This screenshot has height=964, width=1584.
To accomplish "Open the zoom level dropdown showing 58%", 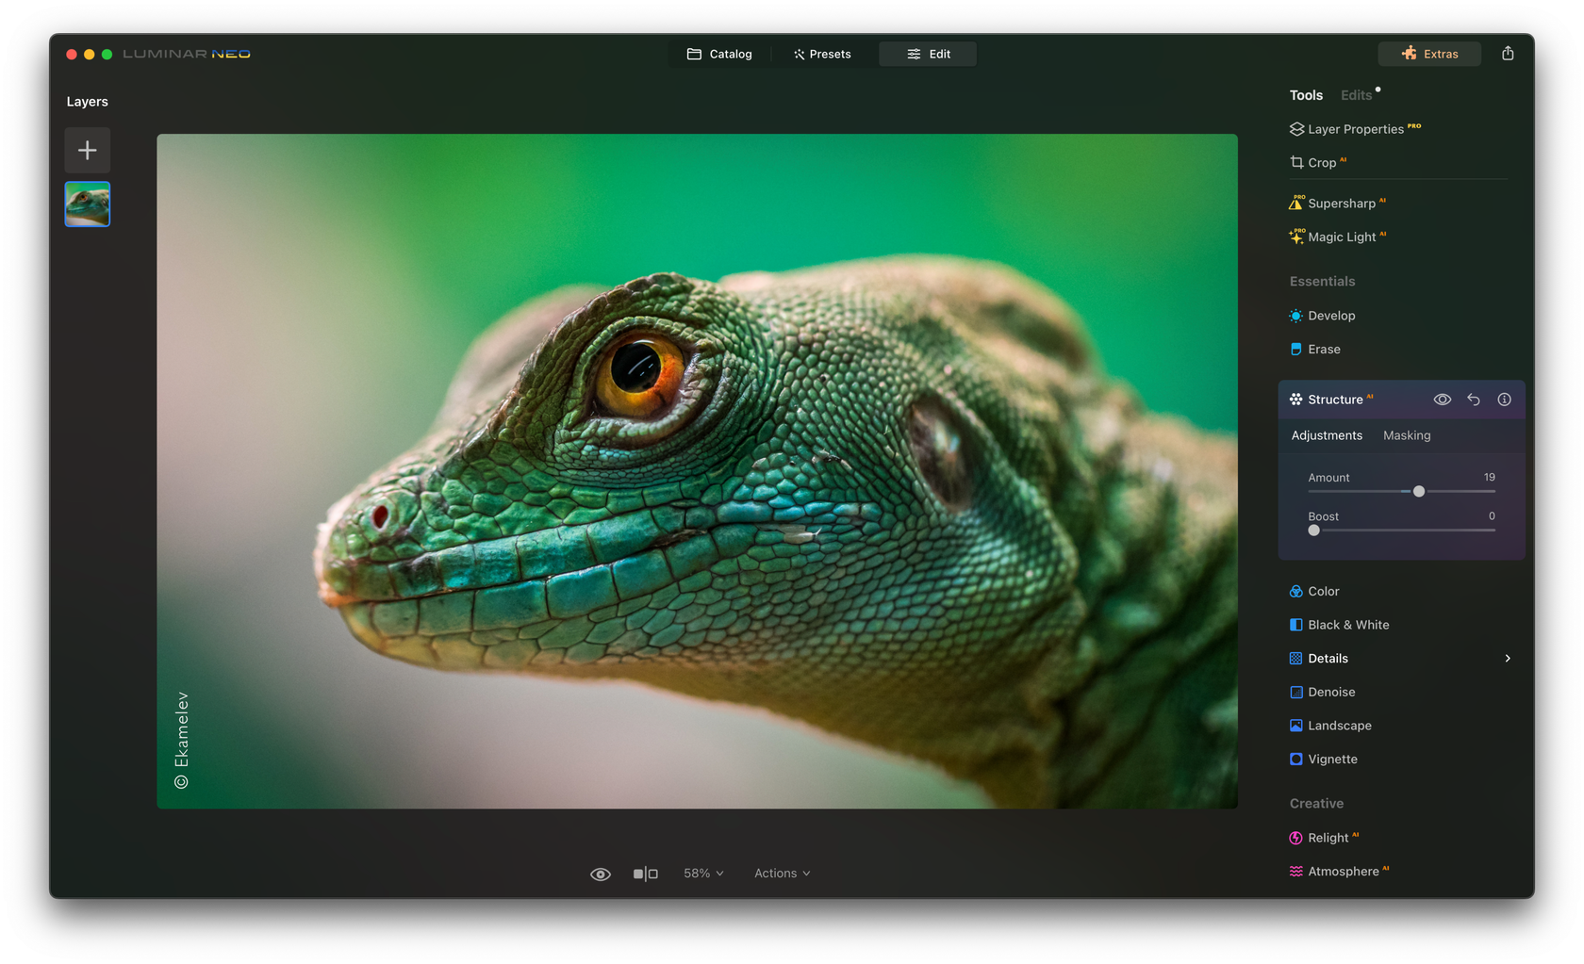I will click(702, 874).
